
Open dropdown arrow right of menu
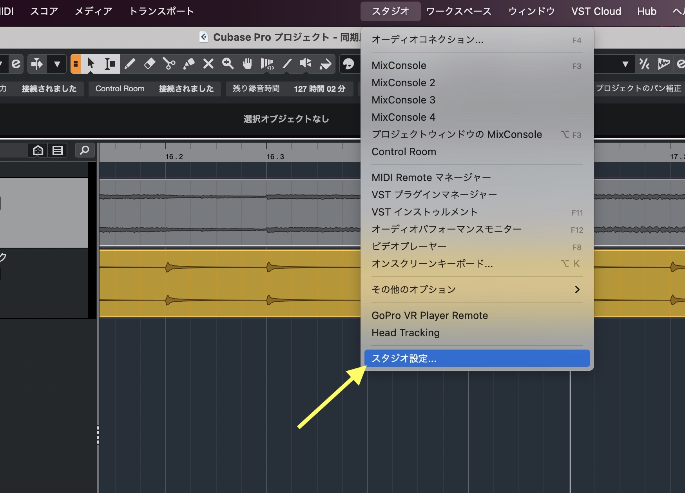coord(625,64)
